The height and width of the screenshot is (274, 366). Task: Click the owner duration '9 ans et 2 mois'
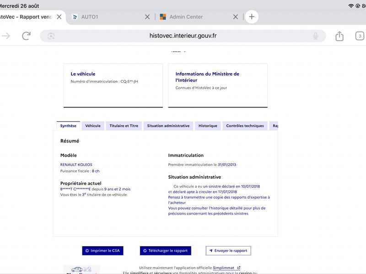pos(117,189)
